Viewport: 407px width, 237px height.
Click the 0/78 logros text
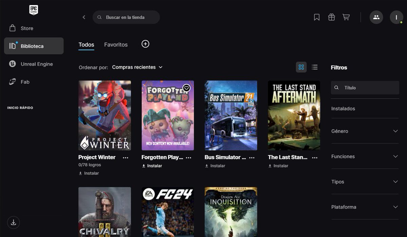90,165
